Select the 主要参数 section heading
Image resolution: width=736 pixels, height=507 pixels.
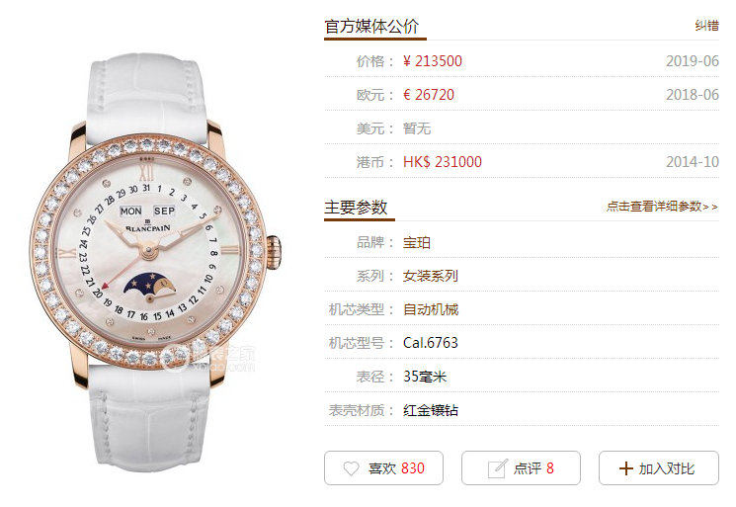356,207
